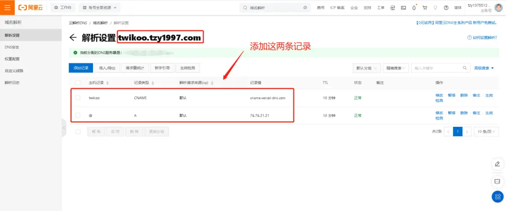
Task: Select 解析设置 in sidebar
Action: point(31,35)
